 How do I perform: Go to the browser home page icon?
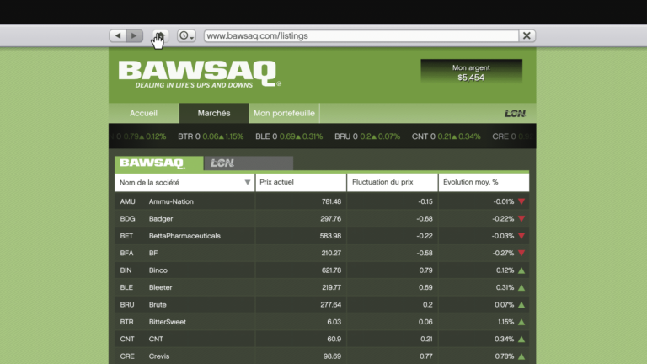pos(160,36)
